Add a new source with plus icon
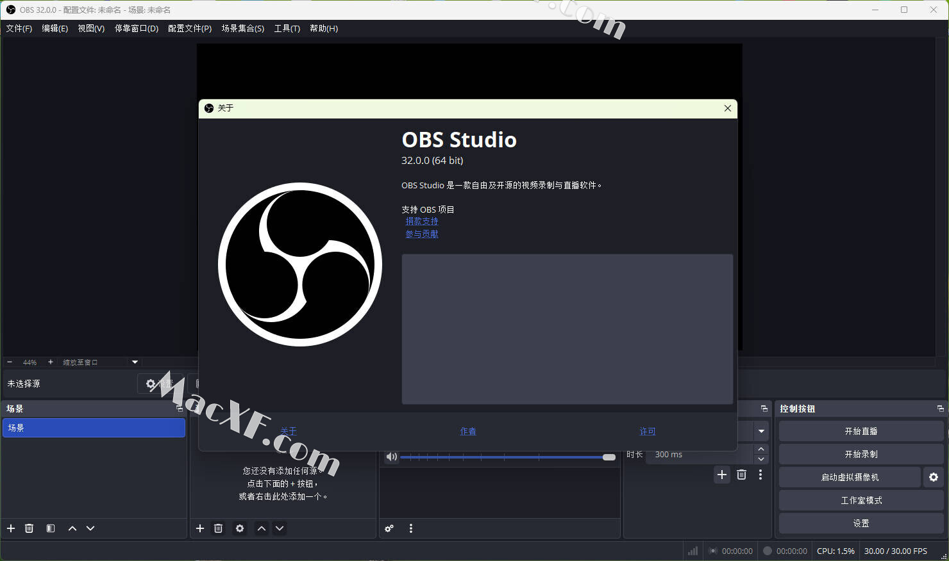 200,528
